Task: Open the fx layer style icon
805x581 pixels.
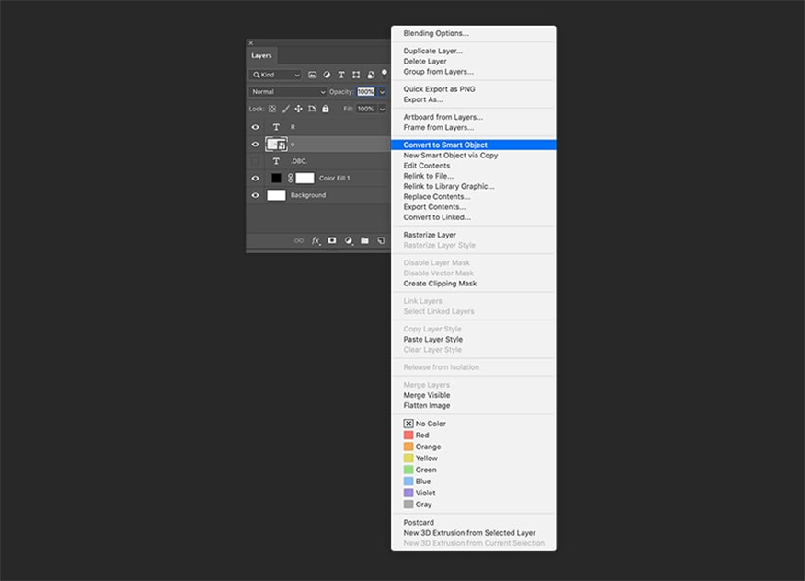Action: (x=316, y=240)
